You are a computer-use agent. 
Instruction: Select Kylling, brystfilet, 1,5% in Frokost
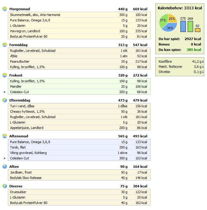(x=79, y=81)
